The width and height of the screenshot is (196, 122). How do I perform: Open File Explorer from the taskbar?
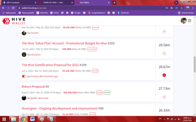[13, 119]
